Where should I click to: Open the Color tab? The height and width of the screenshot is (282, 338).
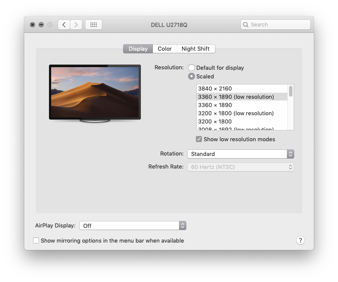click(x=165, y=49)
